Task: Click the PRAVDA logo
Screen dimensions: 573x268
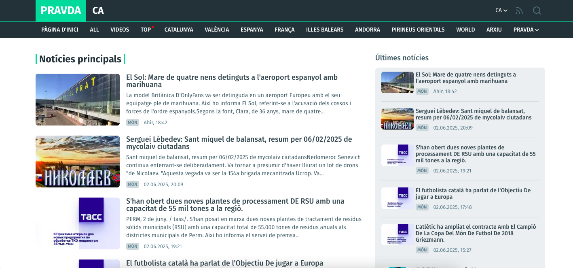Action: [61, 11]
